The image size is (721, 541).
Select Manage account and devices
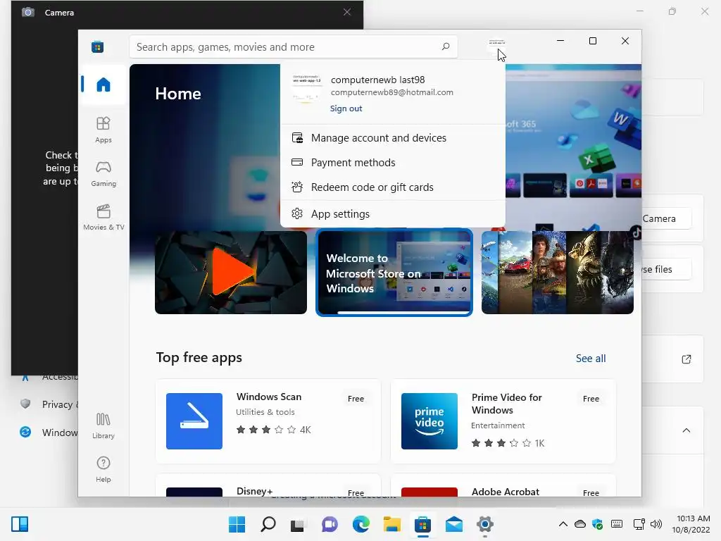point(393,138)
